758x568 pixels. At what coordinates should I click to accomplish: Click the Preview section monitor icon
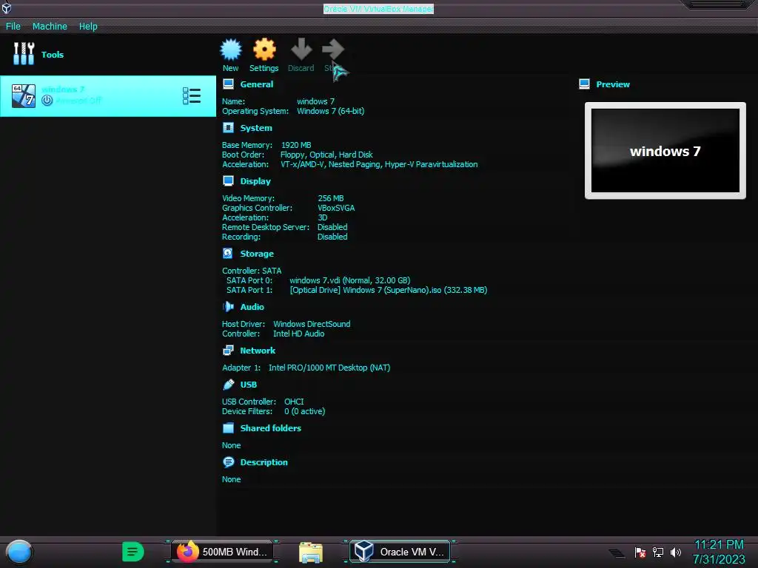click(584, 84)
